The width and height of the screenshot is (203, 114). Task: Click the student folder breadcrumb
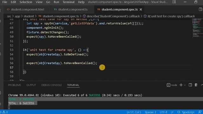[29, 16]
